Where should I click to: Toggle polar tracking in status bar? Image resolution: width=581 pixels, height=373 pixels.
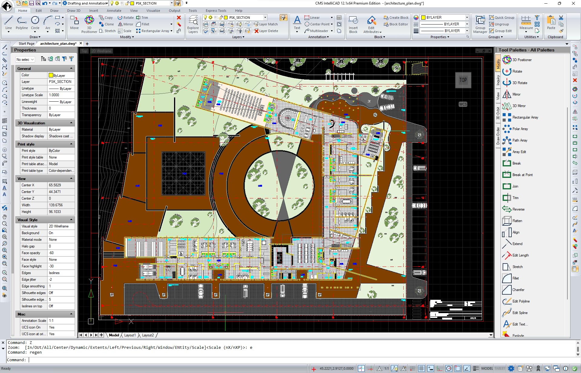point(448,368)
